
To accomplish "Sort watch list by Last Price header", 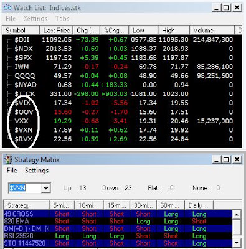I will 56,31.
